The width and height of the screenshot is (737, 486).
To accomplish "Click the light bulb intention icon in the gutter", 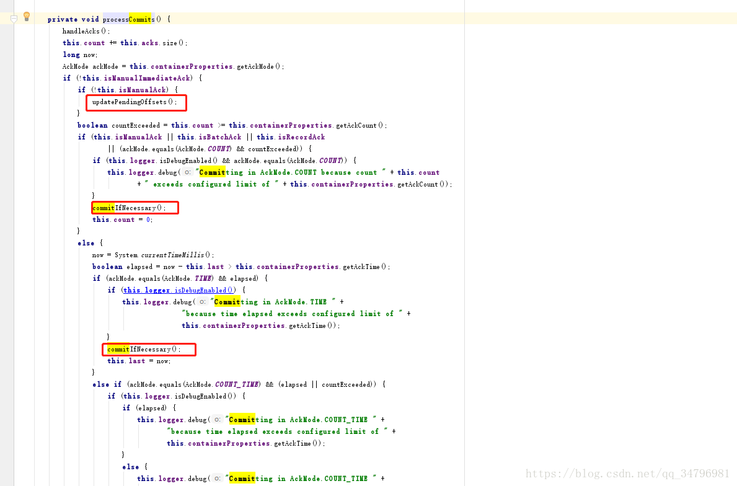I will (25, 16).
